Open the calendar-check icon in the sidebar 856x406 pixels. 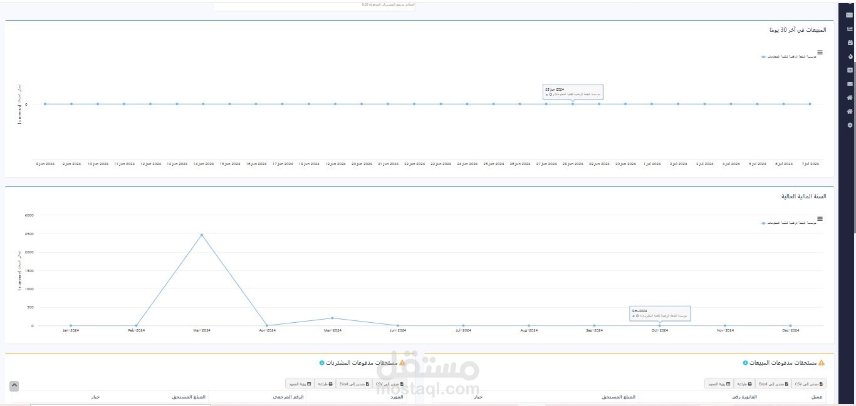[850, 43]
